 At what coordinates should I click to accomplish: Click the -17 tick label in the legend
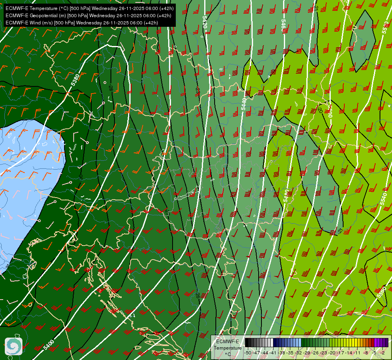(x=340, y=353)
